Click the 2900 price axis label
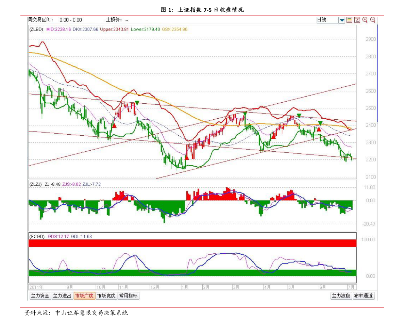Viewport: 405px width, 323px height. 371,39
